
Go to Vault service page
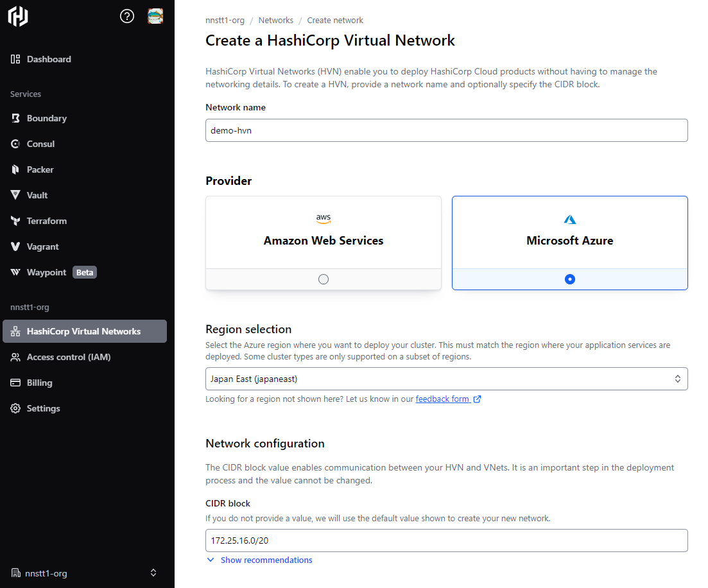point(37,195)
